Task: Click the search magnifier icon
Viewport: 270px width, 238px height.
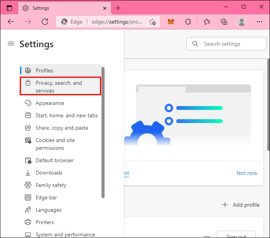Action: click(x=195, y=44)
